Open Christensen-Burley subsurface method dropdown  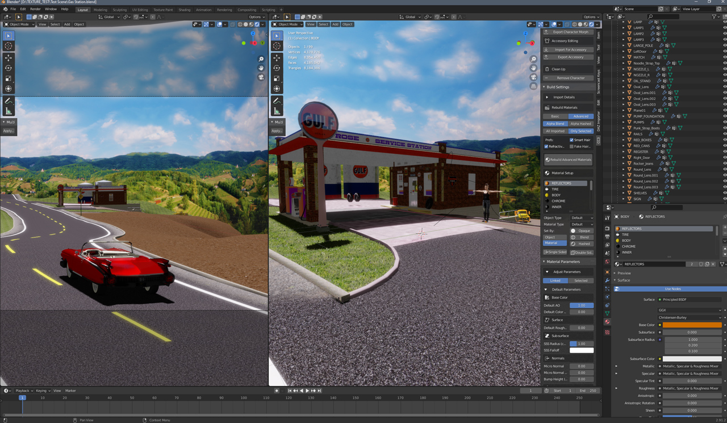click(690, 317)
